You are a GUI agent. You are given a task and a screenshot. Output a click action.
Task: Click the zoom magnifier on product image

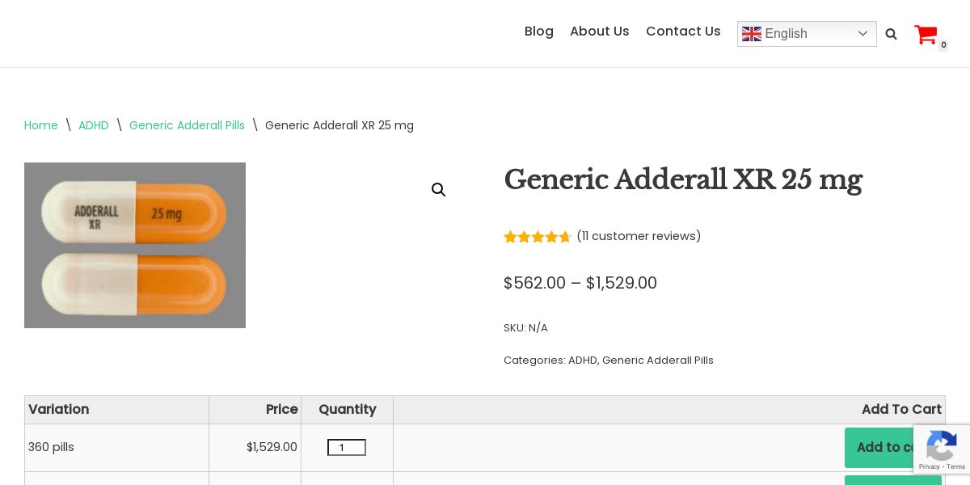click(x=438, y=190)
